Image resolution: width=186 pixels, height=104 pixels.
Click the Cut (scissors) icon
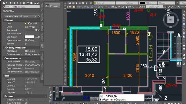[28, 3]
